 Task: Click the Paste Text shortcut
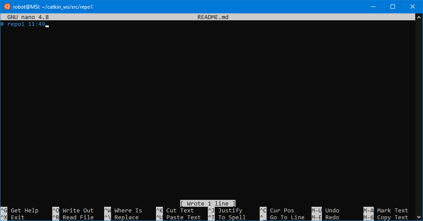[183, 218]
